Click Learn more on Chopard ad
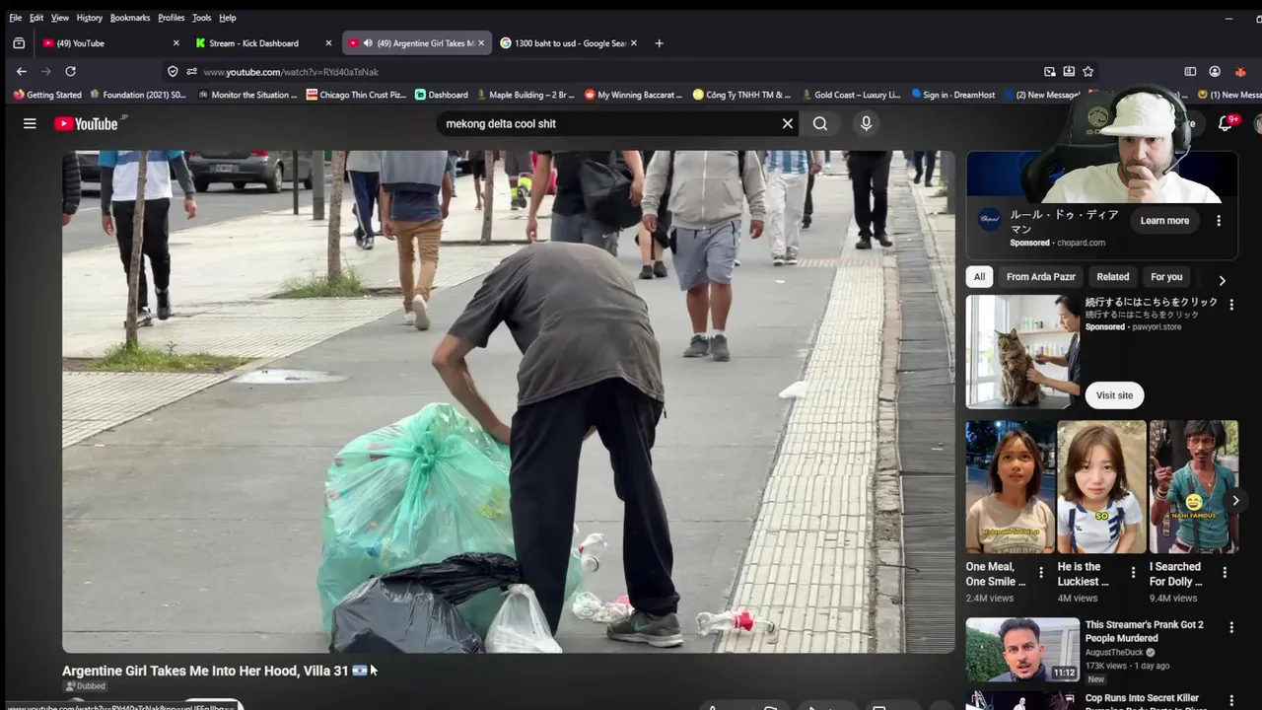The width and height of the screenshot is (1262, 710). pos(1164,221)
